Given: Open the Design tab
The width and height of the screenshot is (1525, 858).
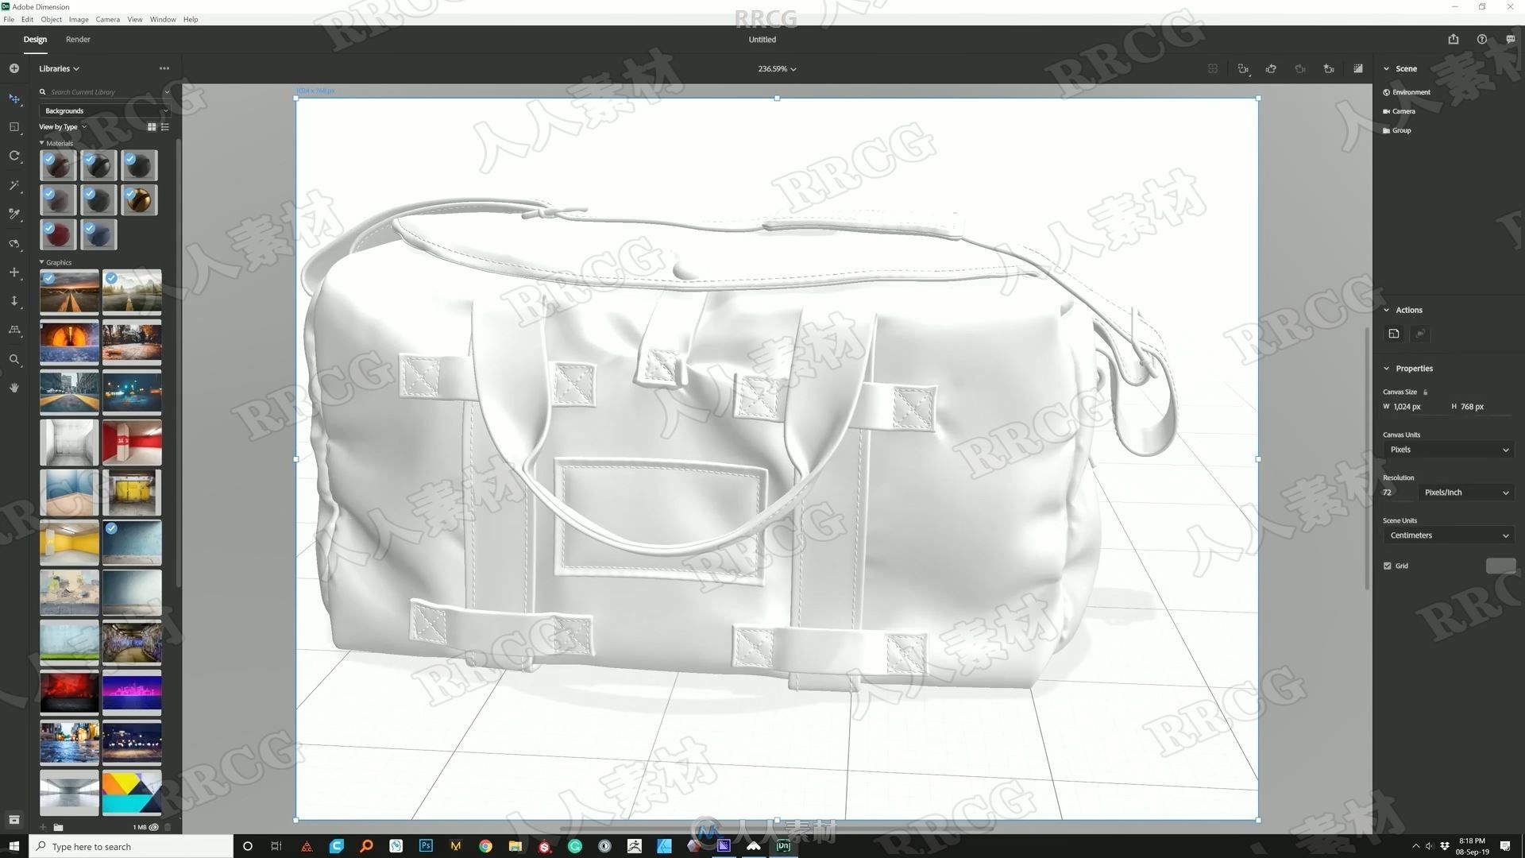Looking at the screenshot, I should tap(33, 39).
